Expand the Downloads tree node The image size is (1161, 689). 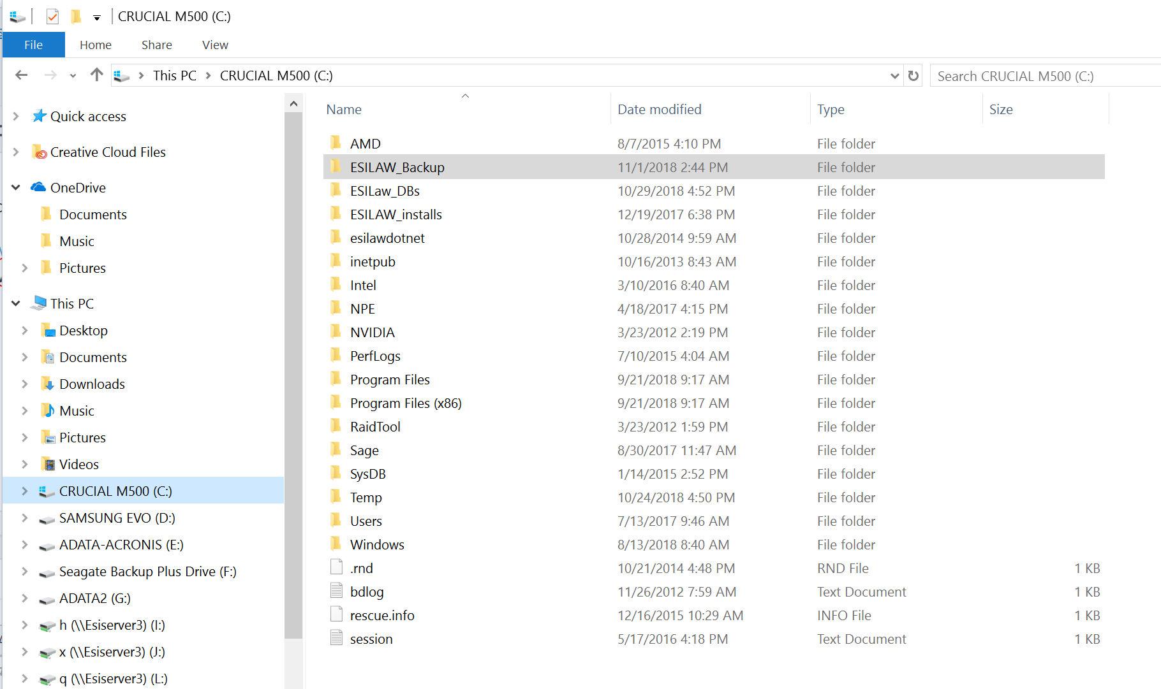pyautogui.click(x=25, y=384)
